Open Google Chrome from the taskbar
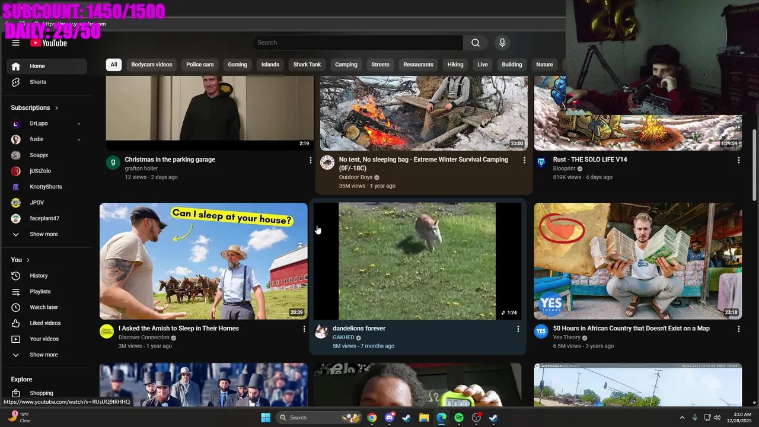This screenshot has height=427, width=759. 372,418
